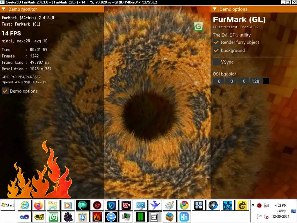Viewport: 297px width, 223px height.
Task: Click the Frames 1242 counter line
Action: [20, 56]
